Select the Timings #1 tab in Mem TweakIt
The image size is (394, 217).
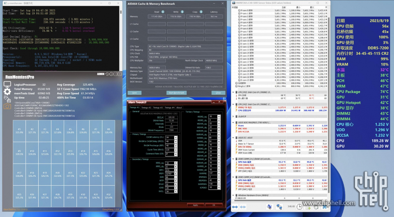[134, 107]
